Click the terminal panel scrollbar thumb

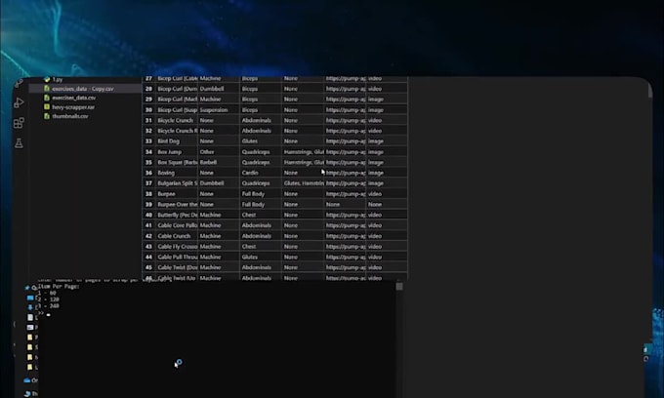pos(399,287)
